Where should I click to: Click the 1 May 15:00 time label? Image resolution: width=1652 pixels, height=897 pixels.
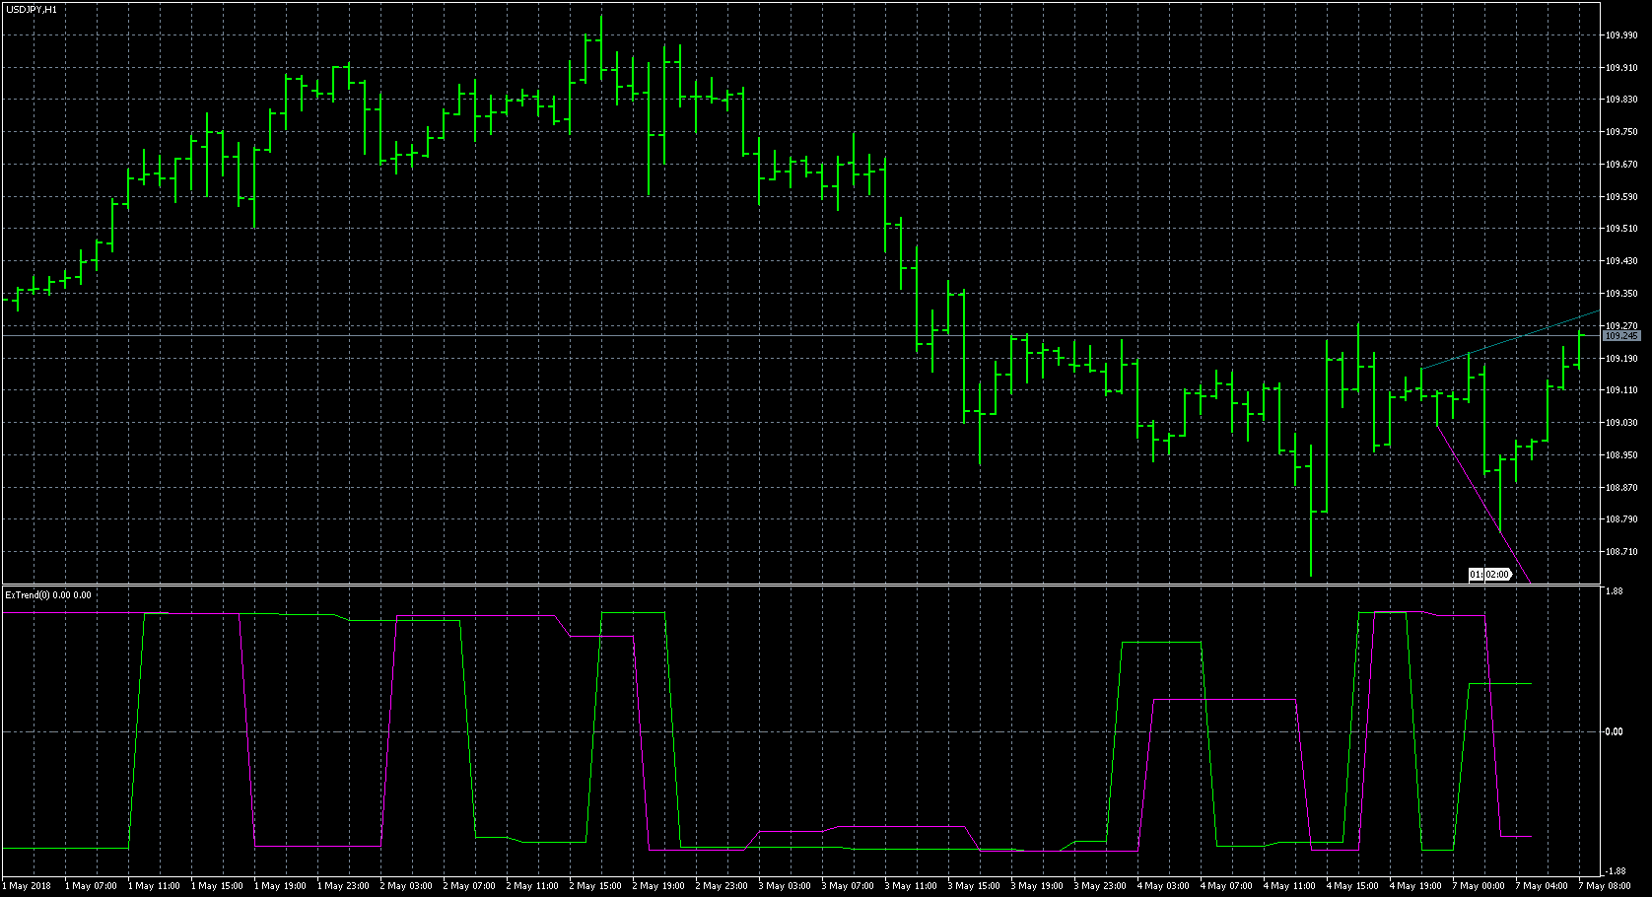[x=217, y=886]
